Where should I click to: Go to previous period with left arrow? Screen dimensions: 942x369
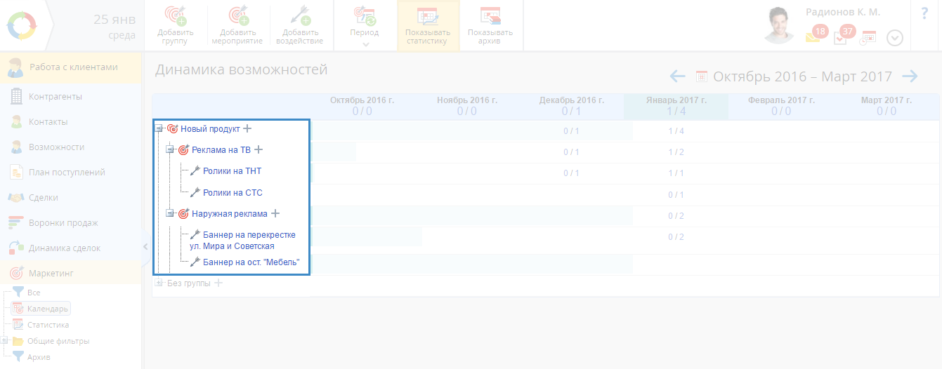coord(677,76)
